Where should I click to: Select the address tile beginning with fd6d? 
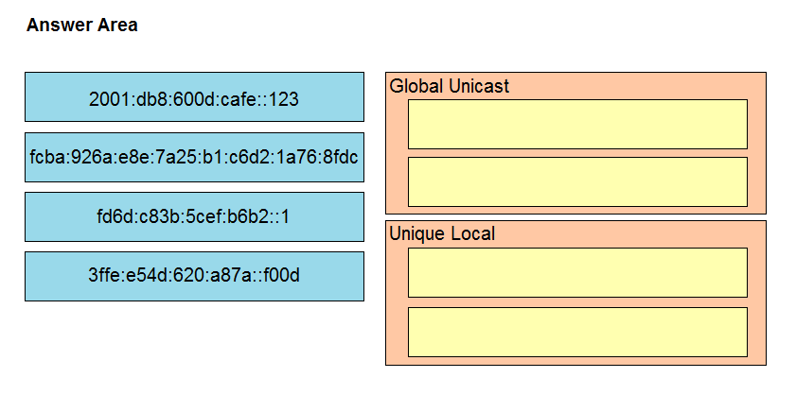click(194, 217)
